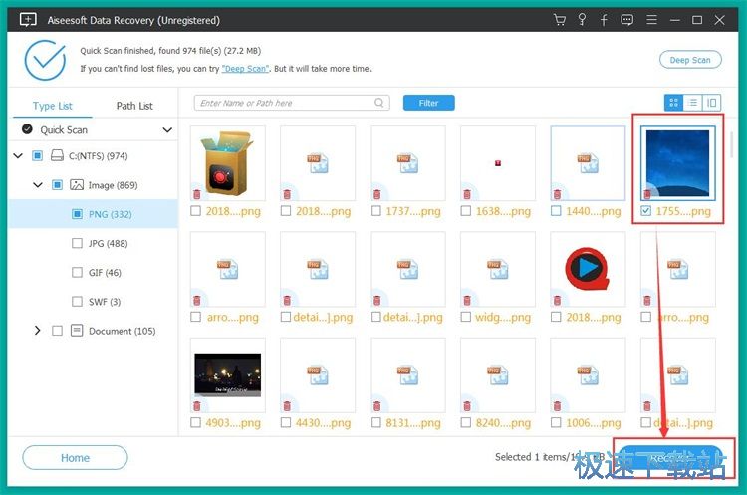Click the 1006....png file placeholder icon

point(588,374)
